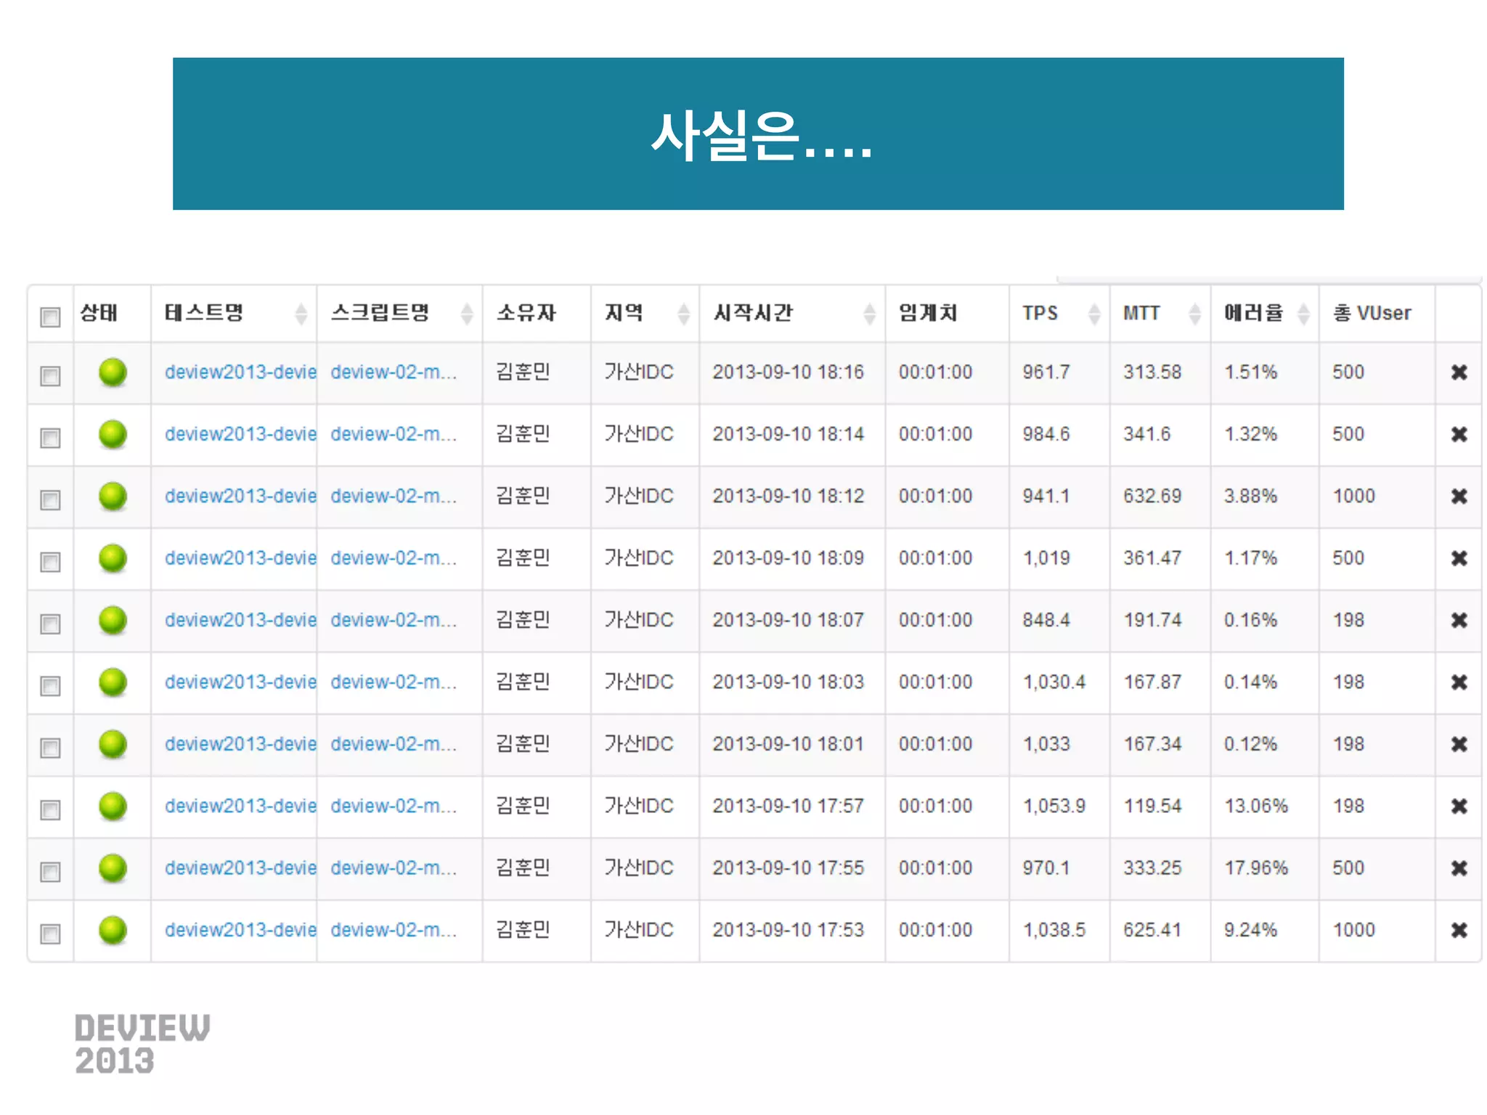
Task: Delete the test started at 18:01
Action: (1459, 744)
